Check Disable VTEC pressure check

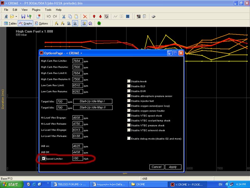click(x=129, y=125)
